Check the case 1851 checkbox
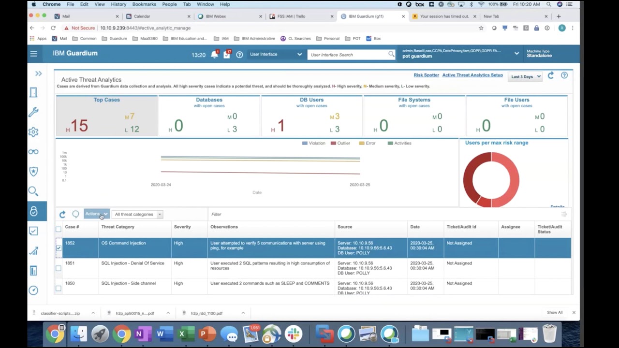This screenshot has height=348, width=619. pos(59,268)
